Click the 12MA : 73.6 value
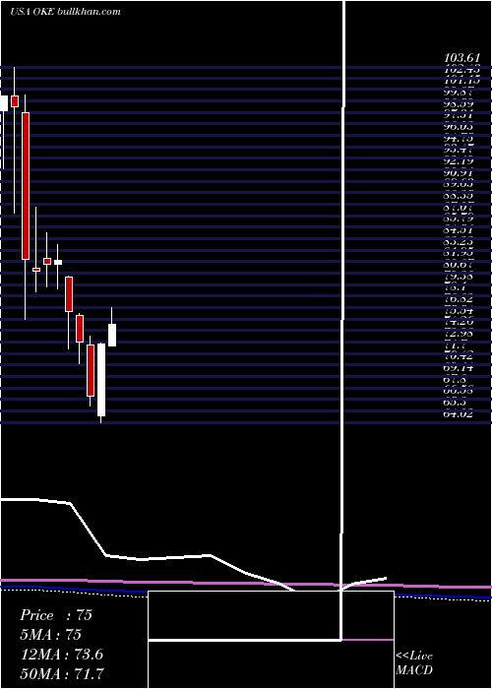492x689 pixels. [x=62, y=655]
